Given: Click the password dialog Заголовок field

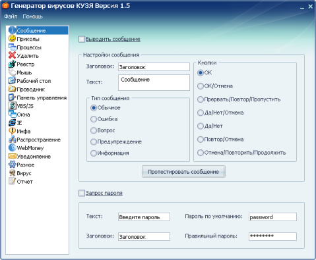Looking at the screenshot, I should [144, 237].
